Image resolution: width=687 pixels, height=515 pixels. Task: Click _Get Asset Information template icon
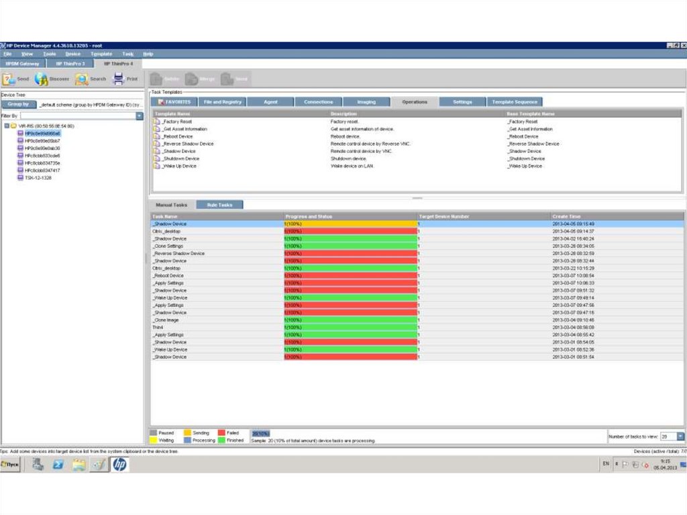tap(157, 129)
